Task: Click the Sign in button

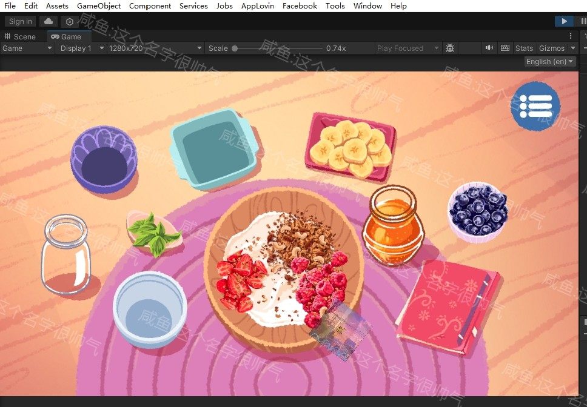Action: pos(21,21)
